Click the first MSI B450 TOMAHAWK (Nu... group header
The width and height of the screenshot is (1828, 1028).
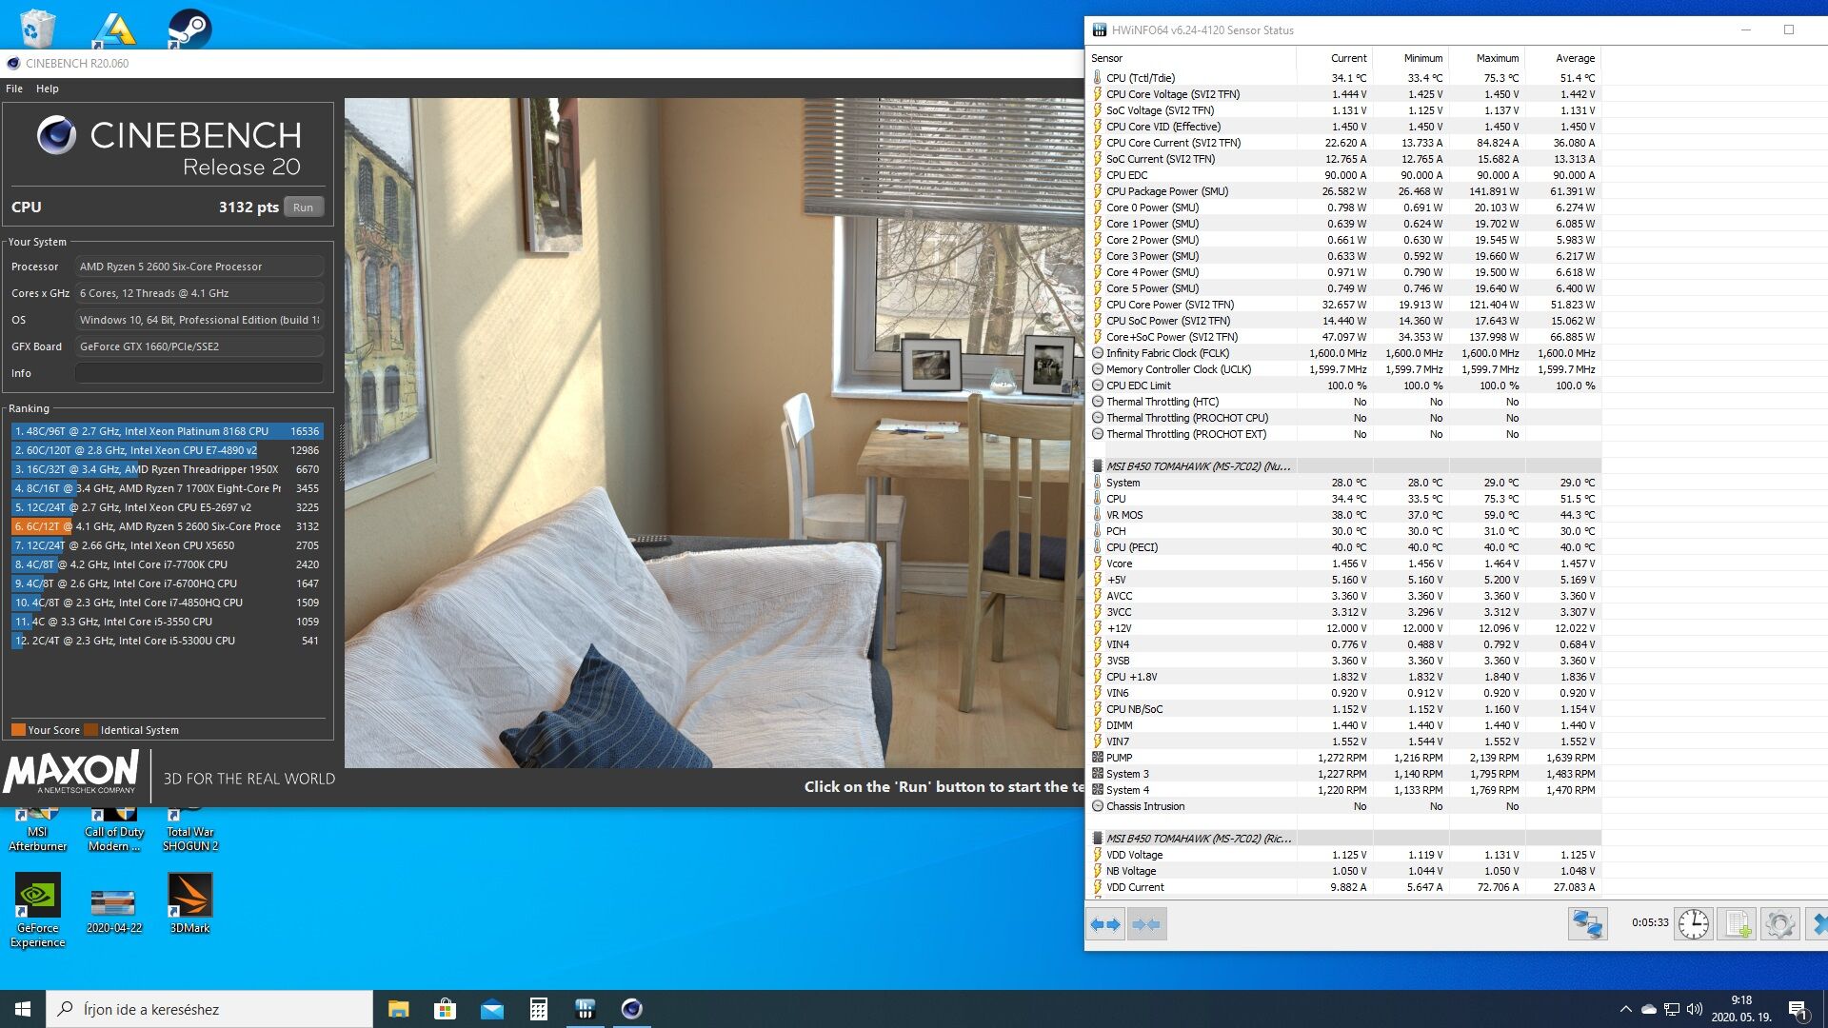point(1343,466)
